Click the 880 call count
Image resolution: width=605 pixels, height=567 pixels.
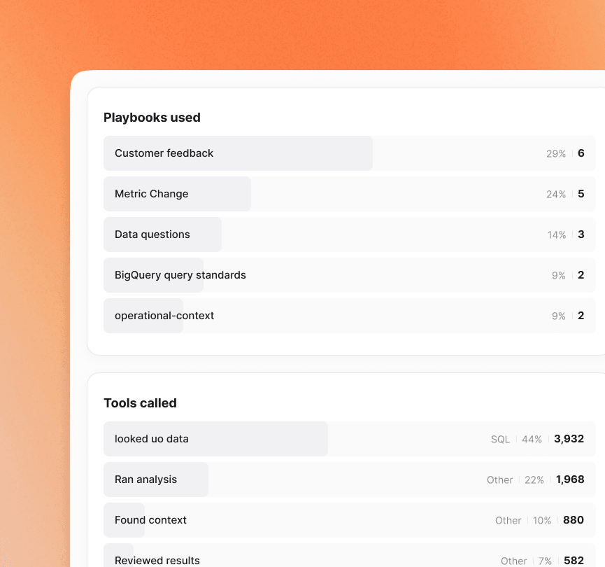574,520
